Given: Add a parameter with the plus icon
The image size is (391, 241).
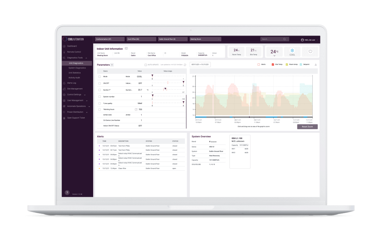Looking at the screenshot, I should (112, 65).
